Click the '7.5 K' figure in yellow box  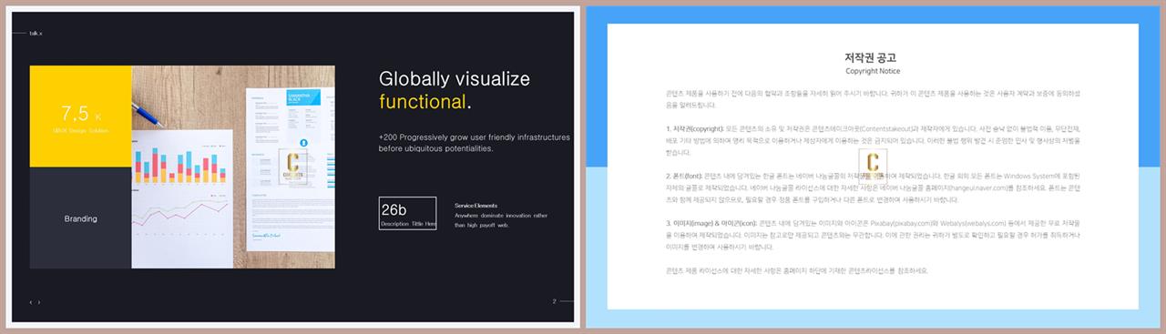[x=81, y=114]
